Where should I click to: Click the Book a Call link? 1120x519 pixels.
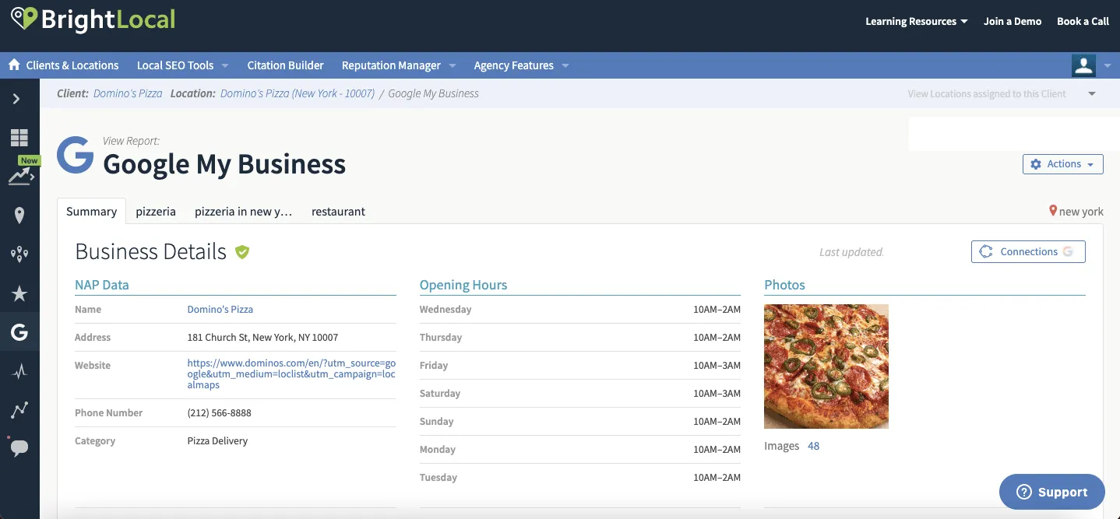[1083, 21]
